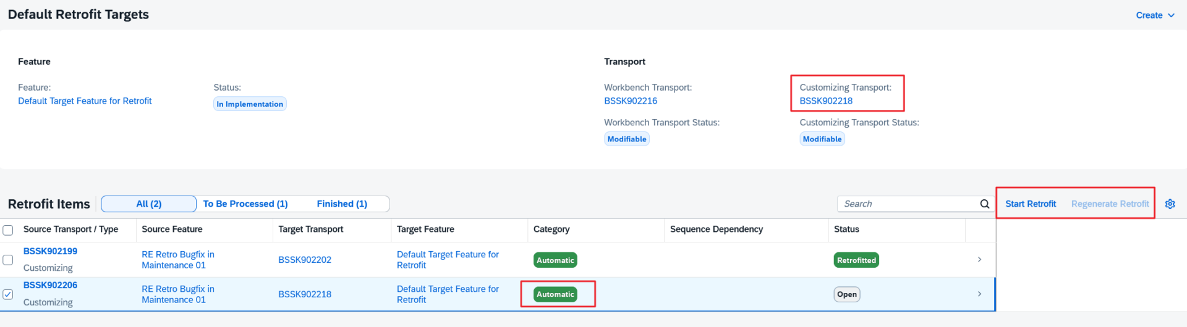Select the Finished (1) tab
The height and width of the screenshot is (327, 1187).
click(x=342, y=204)
